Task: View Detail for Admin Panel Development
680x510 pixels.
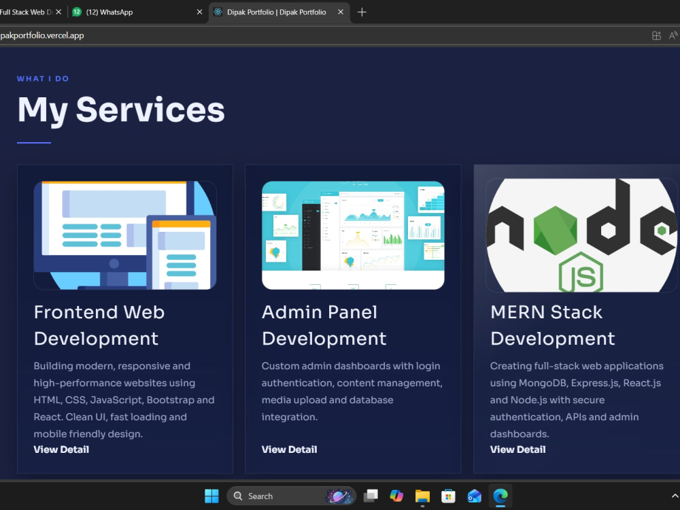Action: click(x=289, y=449)
